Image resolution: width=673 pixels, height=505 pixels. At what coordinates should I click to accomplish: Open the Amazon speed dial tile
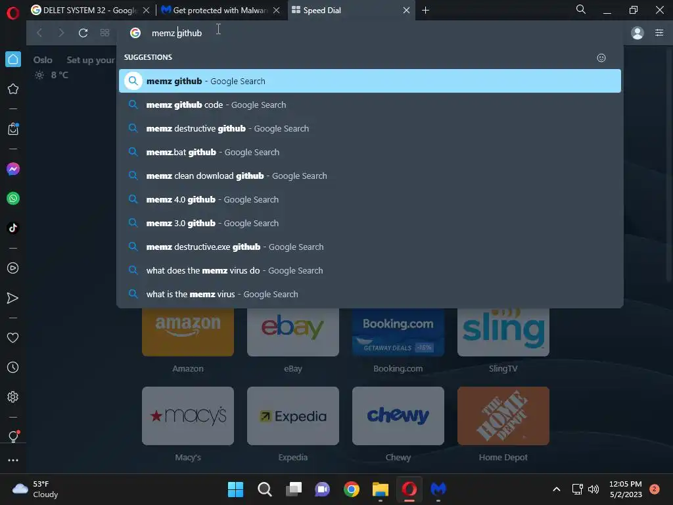[188, 332]
